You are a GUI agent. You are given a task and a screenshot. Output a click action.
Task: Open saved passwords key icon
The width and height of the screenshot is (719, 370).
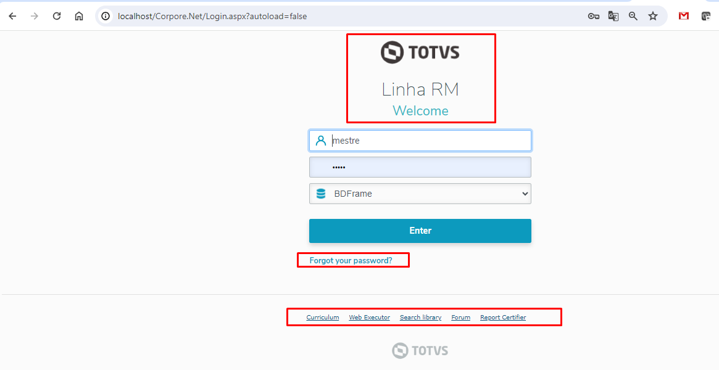click(x=593, y=16)
